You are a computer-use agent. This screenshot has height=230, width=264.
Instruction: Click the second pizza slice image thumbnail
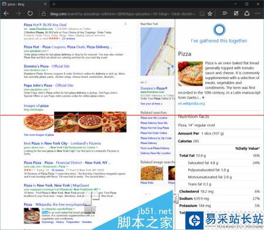(66, 122)
